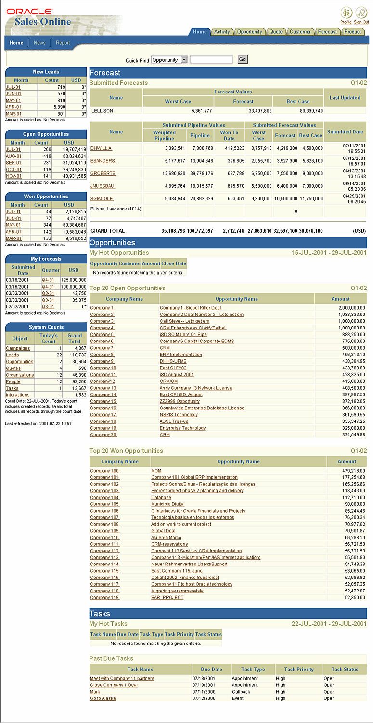Switch to the Product tab
The image size is (373, 723).
click(x=353, y=32)
